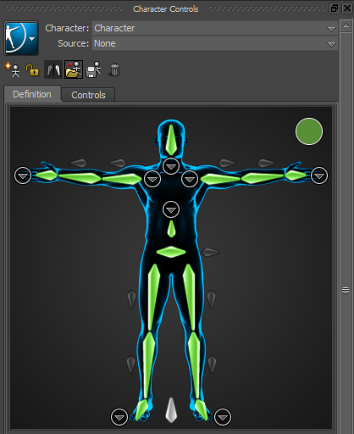The image size is (354, 434).
Task: Open the Character dropdown list
Action: click(x=215, y=28)
